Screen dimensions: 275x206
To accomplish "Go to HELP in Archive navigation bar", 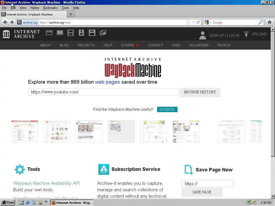I will [x=108, y=45].
